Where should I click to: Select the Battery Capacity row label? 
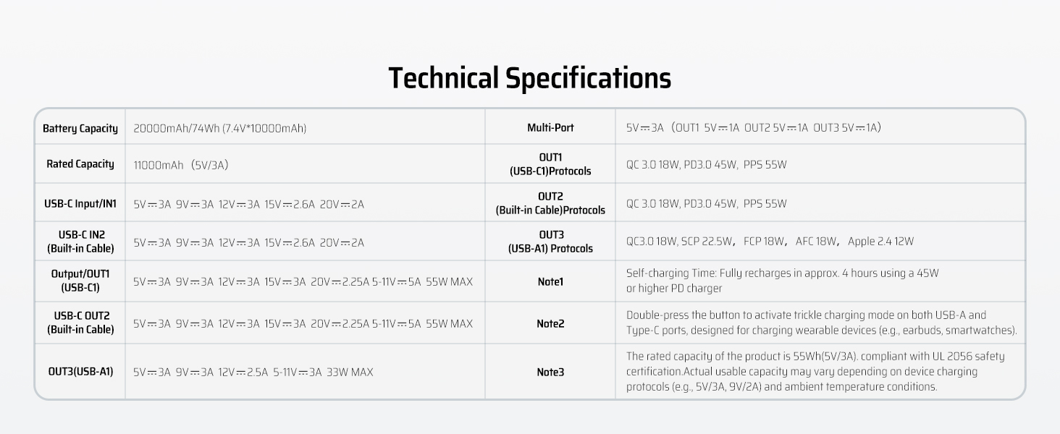pos(80,128)
